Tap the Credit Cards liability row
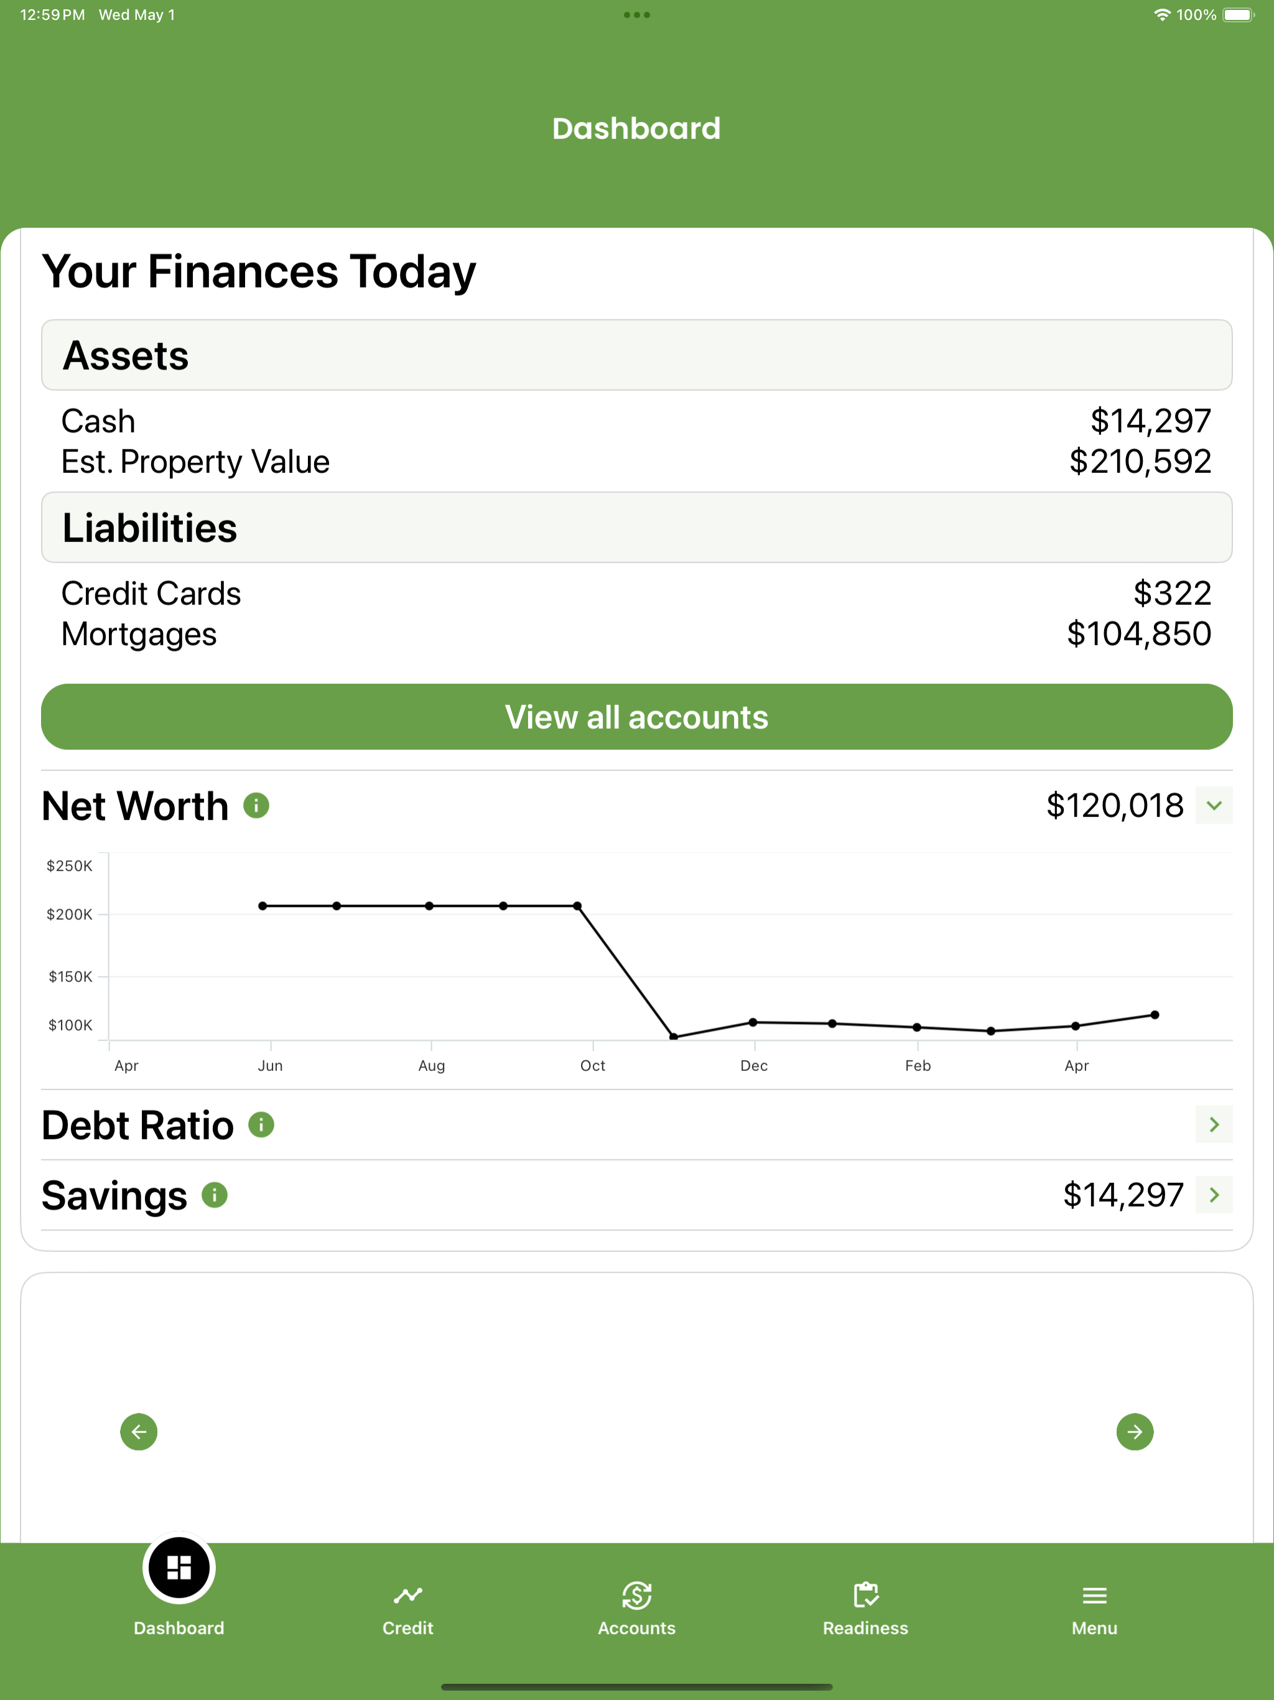 tap(637, 593)
